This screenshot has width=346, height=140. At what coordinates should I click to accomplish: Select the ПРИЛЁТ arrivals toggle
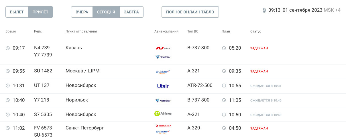coord(40,12)
